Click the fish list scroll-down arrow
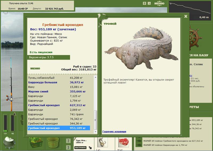The width and height of the screenshot is (213, 151). [x=96, y=132]
